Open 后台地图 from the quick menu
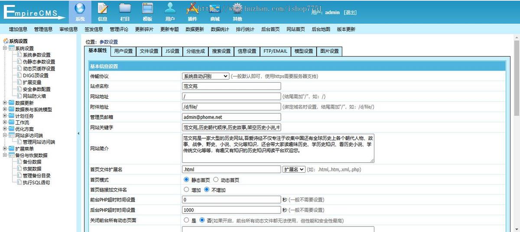520x232 pixels. click(x=321, y=29)
